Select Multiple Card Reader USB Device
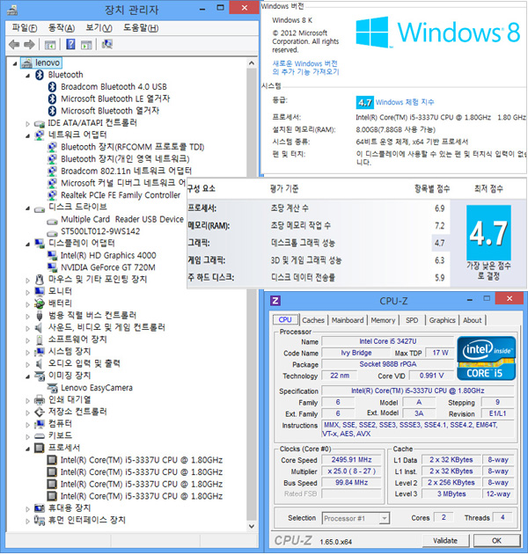Screen dimensions: 528x555 point(121,219)
